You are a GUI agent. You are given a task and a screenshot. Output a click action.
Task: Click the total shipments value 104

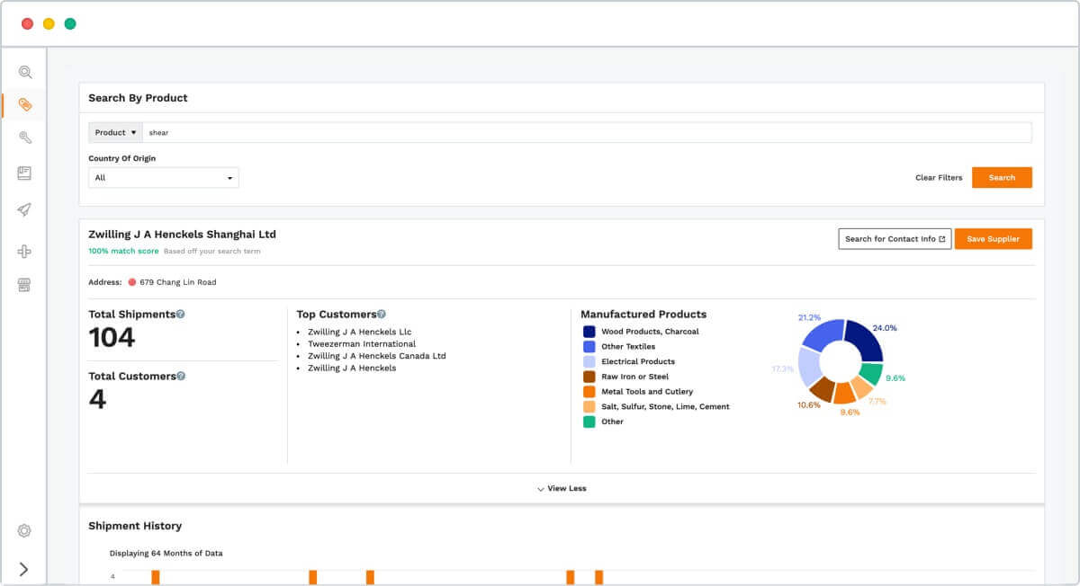tap(112, 338)
